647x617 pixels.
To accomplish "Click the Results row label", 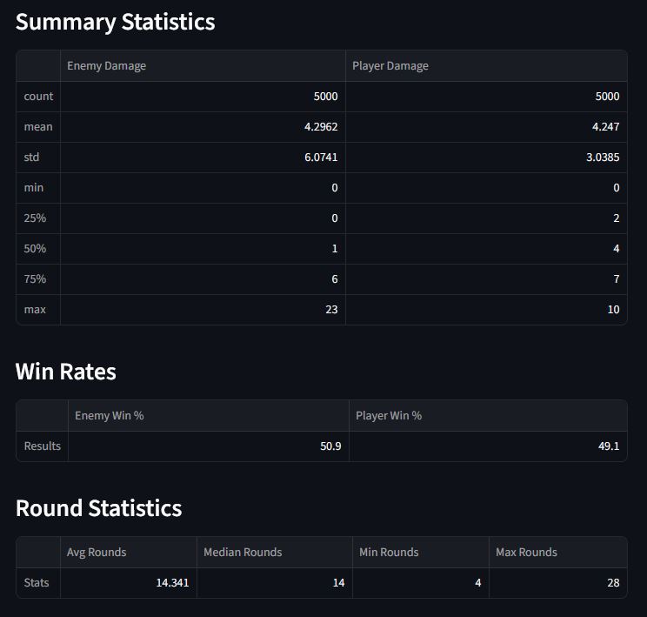I will coord(43,446).
